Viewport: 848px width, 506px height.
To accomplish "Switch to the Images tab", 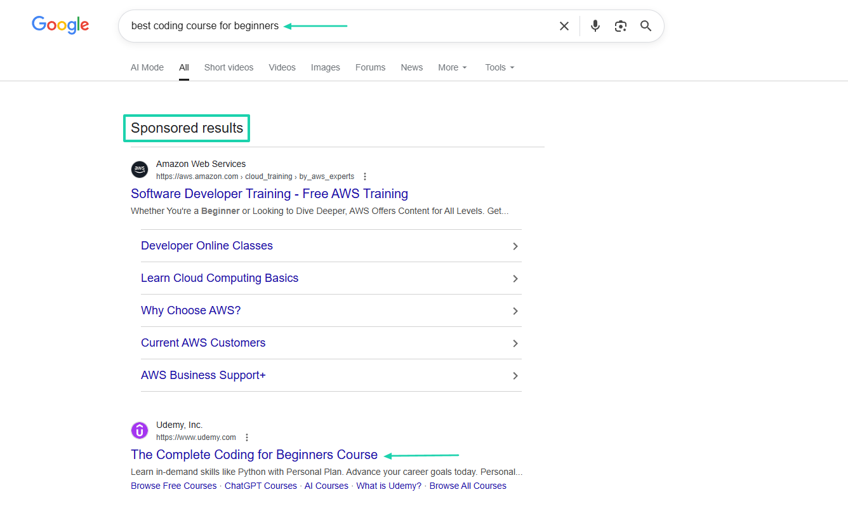I will [326, 67].
